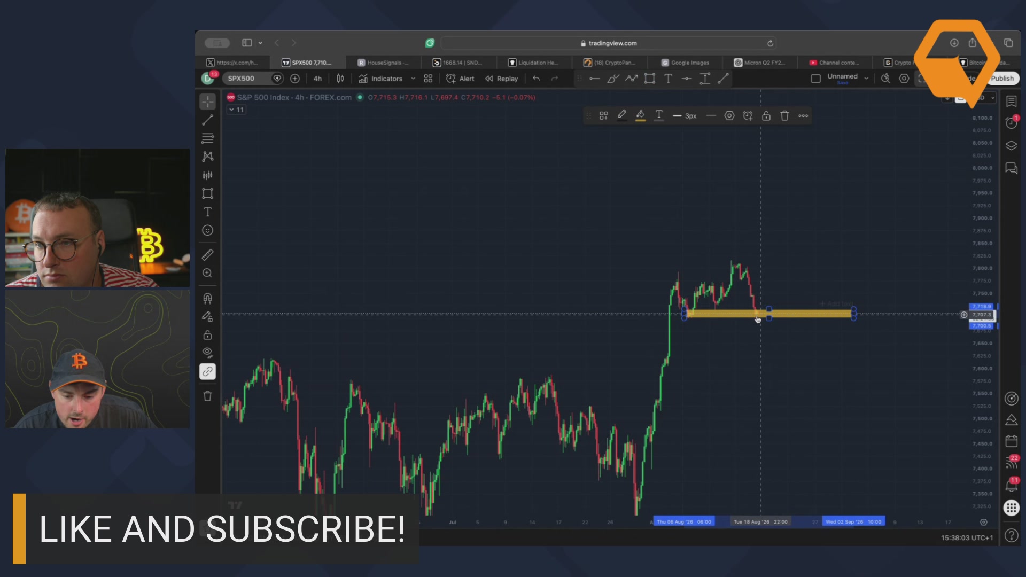The height and width of the screenshot is (577, 1026).
Task: Open the Unnamed layout dropdown arrow
Action: (866, 79)
